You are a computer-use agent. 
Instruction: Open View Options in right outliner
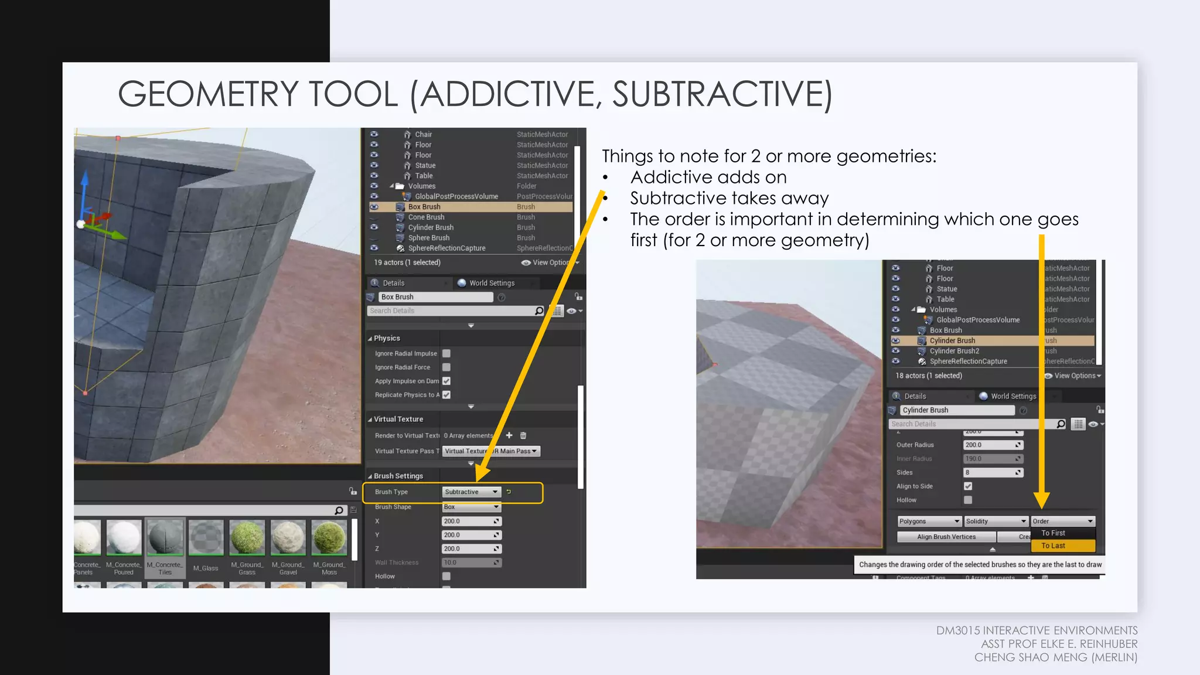click(x=1073, y=376)
